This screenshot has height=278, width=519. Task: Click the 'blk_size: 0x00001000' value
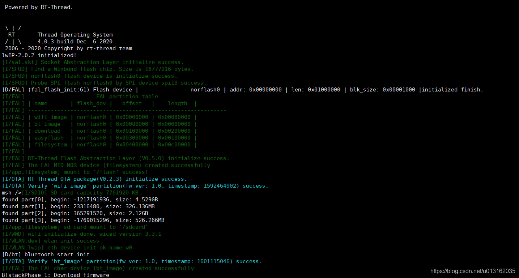coord(383,90)
